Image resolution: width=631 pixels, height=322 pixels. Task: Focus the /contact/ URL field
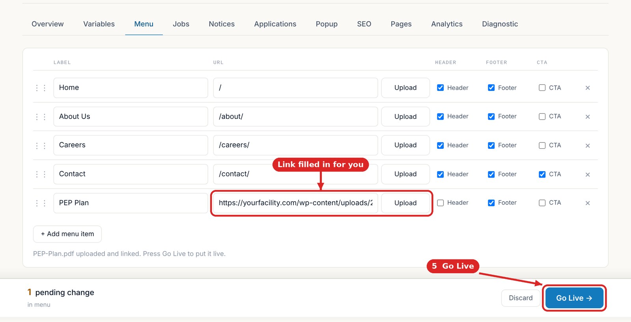tap(295, 174)
